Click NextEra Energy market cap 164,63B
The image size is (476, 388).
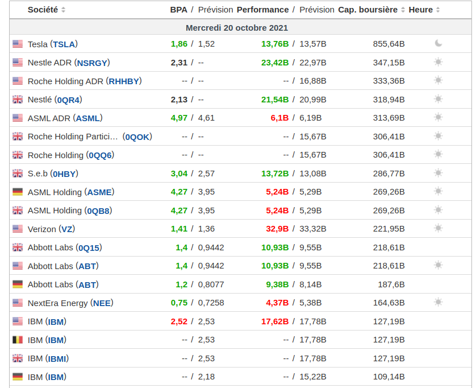389,303
